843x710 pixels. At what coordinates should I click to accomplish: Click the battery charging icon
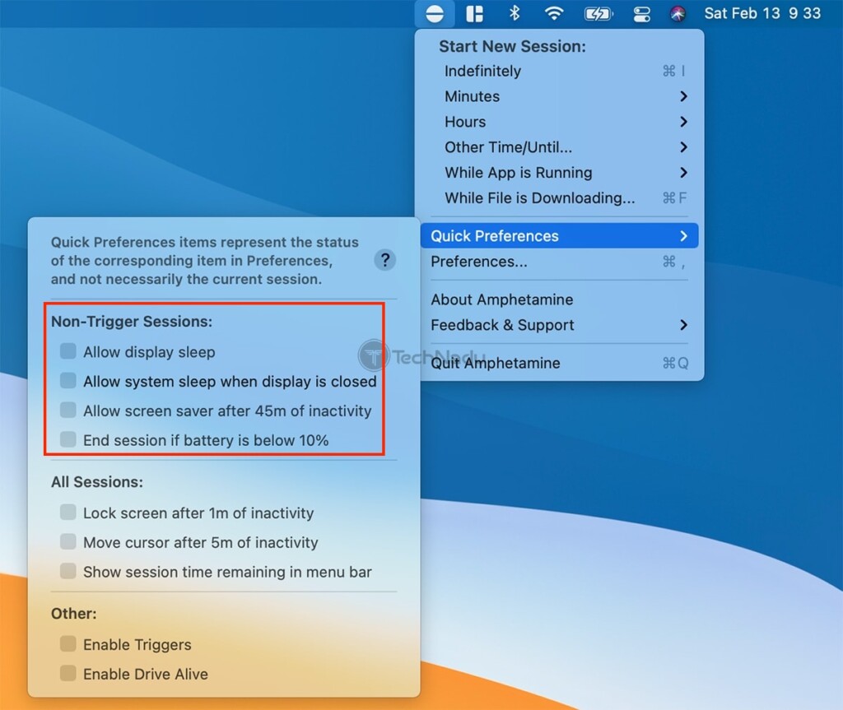(x=598, y=13)
